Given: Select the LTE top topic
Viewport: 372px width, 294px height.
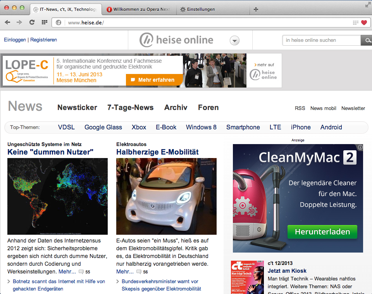Looking at the screenshot, I should 275,127.
